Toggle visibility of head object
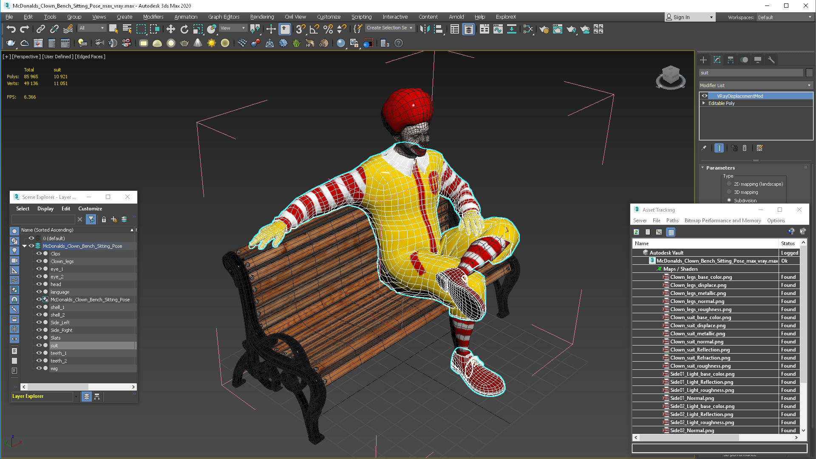The width and height of the screenshot is (816, 459). pos(39,284)
